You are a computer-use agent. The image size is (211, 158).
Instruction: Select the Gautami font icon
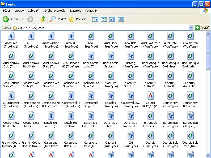click(x=111, y=135)
